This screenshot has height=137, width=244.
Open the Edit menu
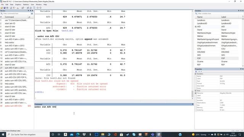pos(7,5)
